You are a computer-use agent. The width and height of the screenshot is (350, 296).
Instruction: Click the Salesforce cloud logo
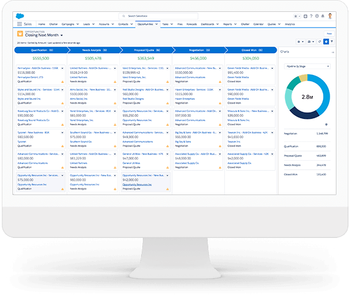(20, 16)
